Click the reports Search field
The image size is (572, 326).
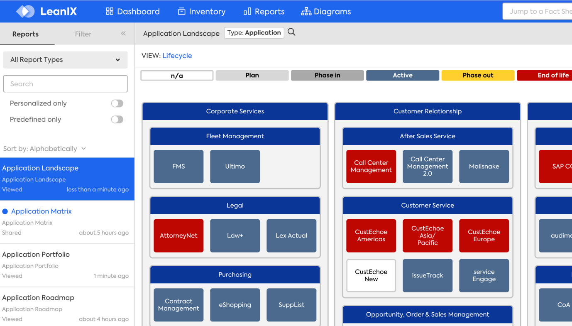[65, 84]
